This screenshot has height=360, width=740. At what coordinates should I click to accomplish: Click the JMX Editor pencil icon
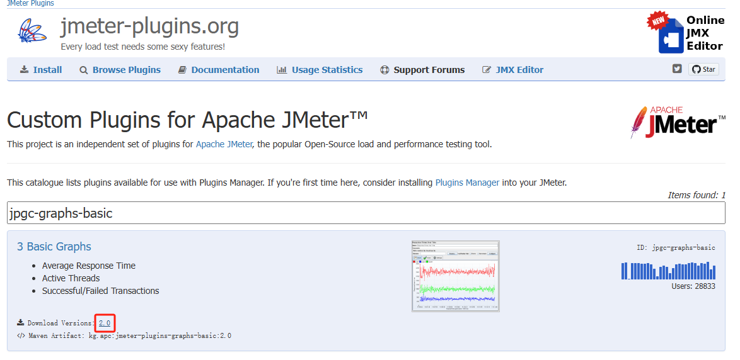click(x=487, y=70)
